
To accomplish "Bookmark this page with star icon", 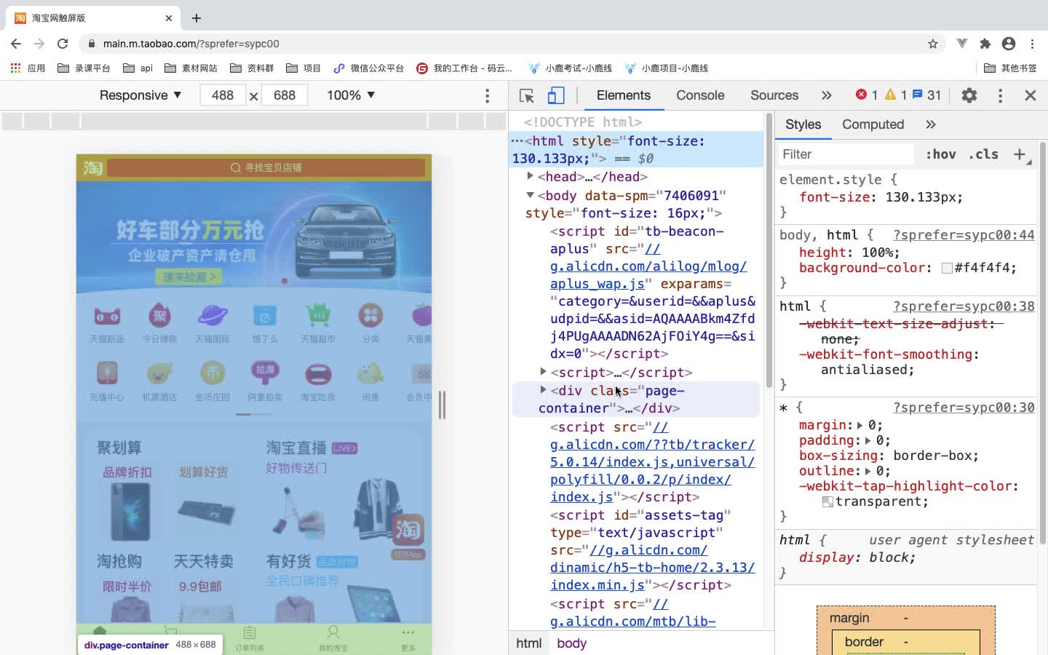I will point(933,44).
